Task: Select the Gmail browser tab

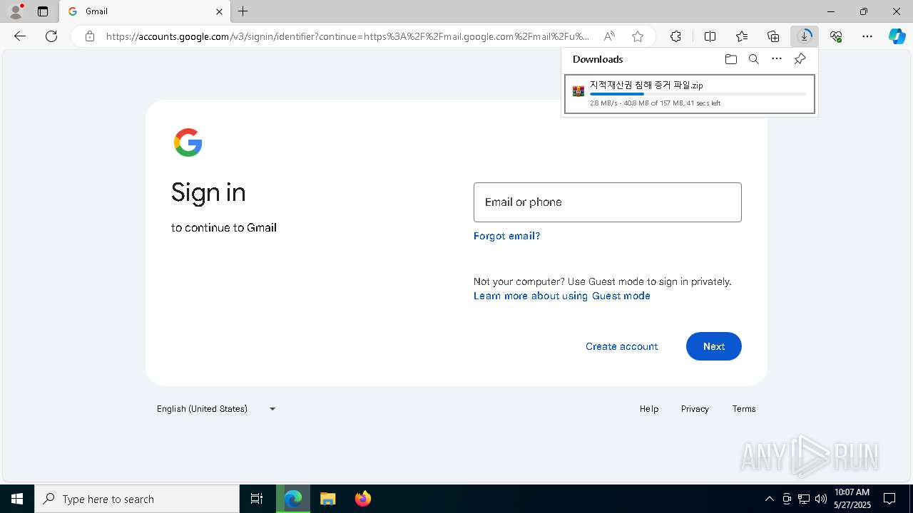Action: point(145,11)
